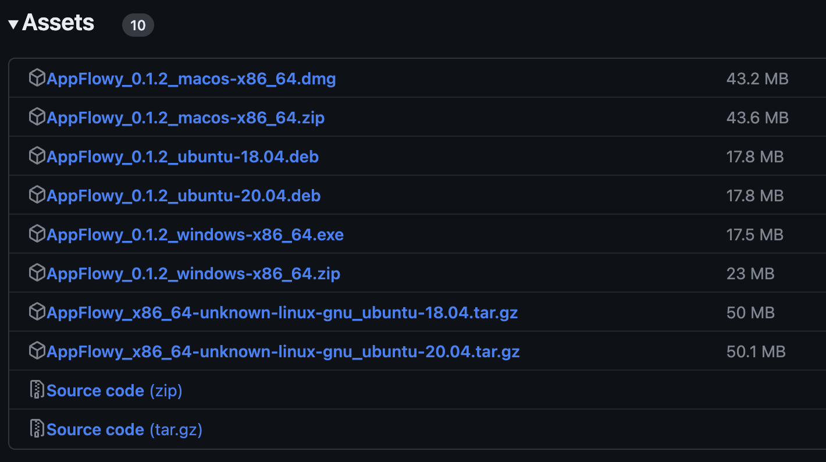Download AppFlowy_0.1.2_macos-x86_64.dmg
826x462 pixels.
pos(191,79)
